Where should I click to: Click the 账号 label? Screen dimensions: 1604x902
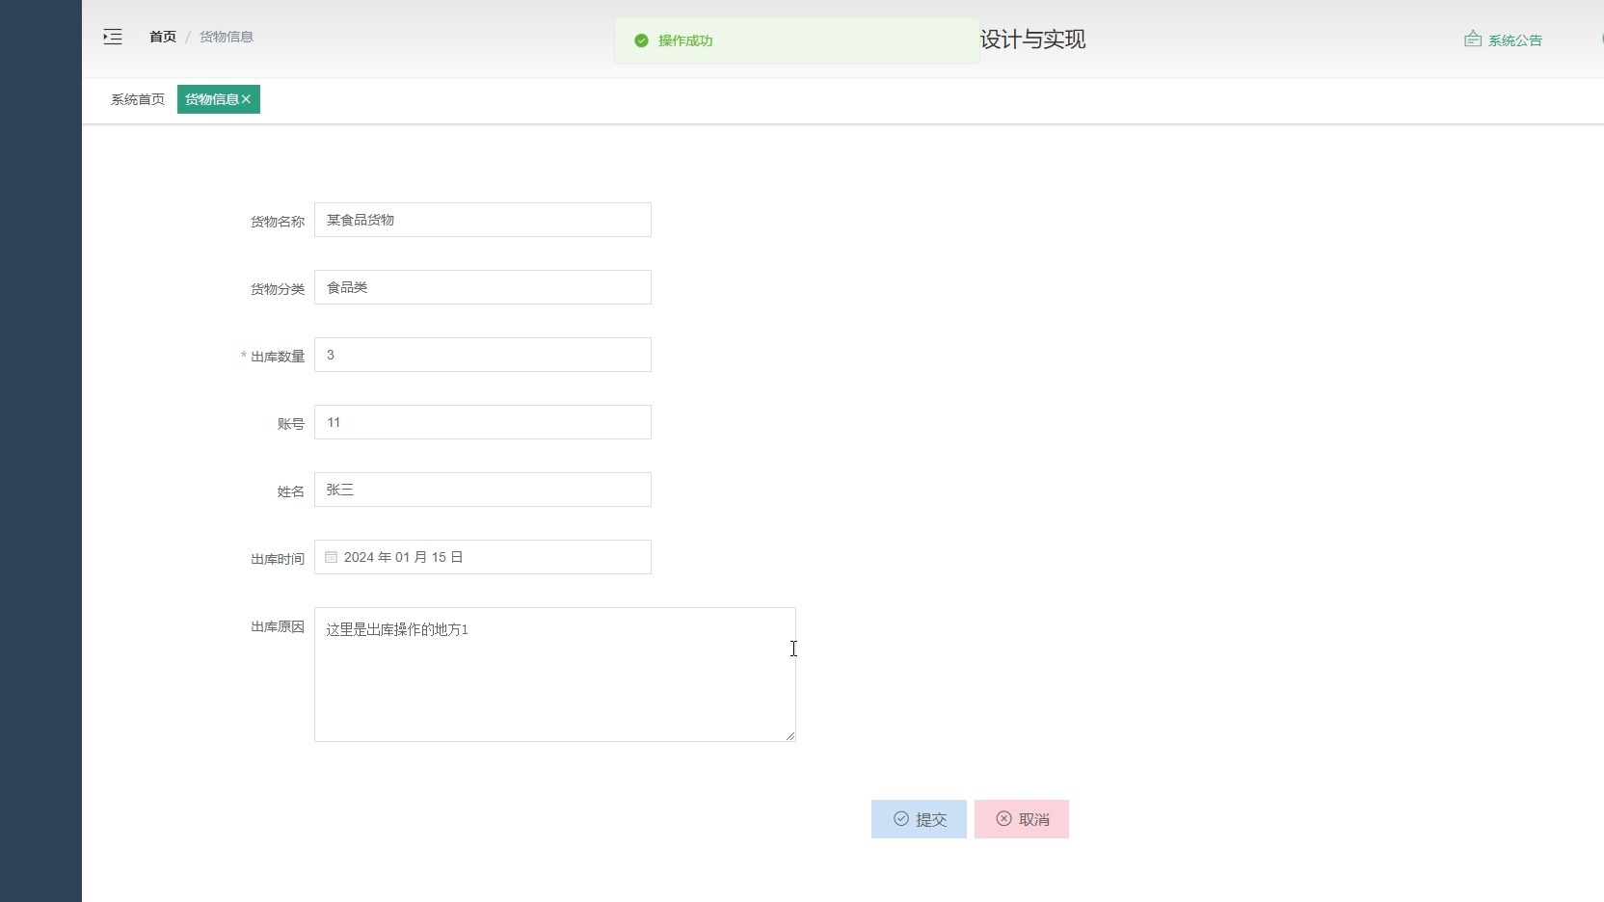291,424
